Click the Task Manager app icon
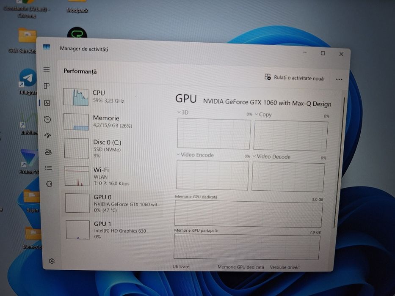 [x=47, y=47]
